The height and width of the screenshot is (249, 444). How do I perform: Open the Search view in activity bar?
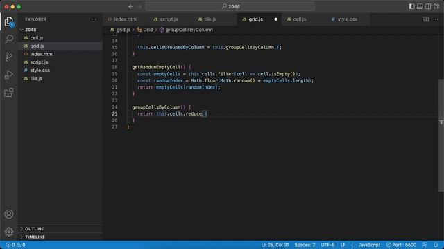click(9, 39)
